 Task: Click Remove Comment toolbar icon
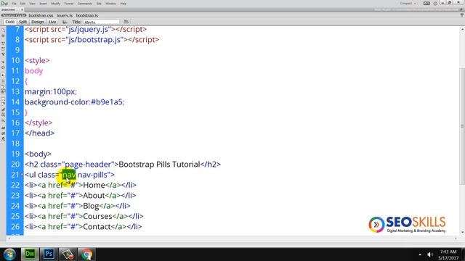click(3, 104)
